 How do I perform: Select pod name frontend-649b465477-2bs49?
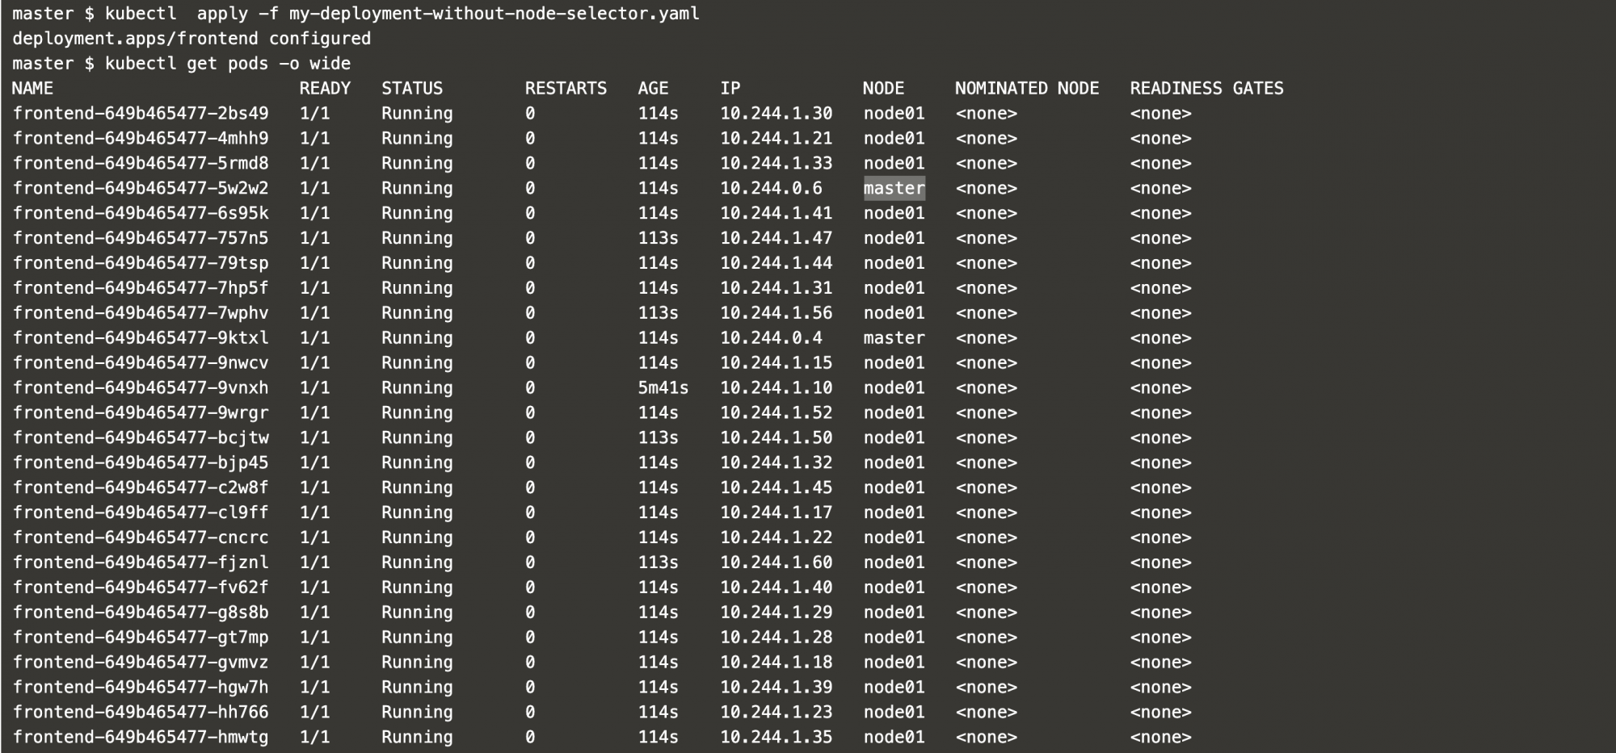(141, 114)
